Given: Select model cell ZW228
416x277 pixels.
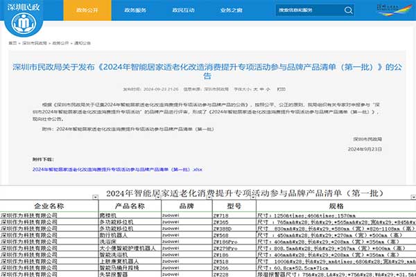Looking at the screenshot, I should 234,274.
